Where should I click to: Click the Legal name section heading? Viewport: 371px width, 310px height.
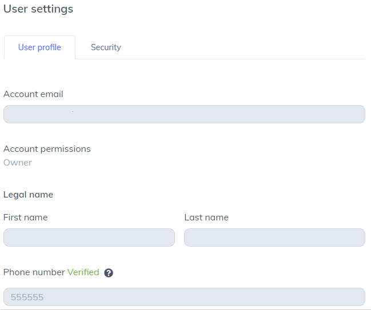(x=28, y=195)
